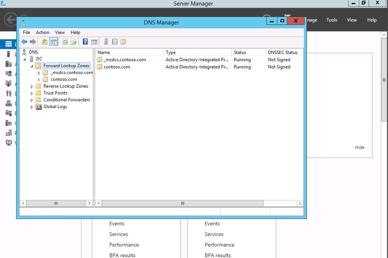Expand the Conditional Forwarders node

coord(32,100)
